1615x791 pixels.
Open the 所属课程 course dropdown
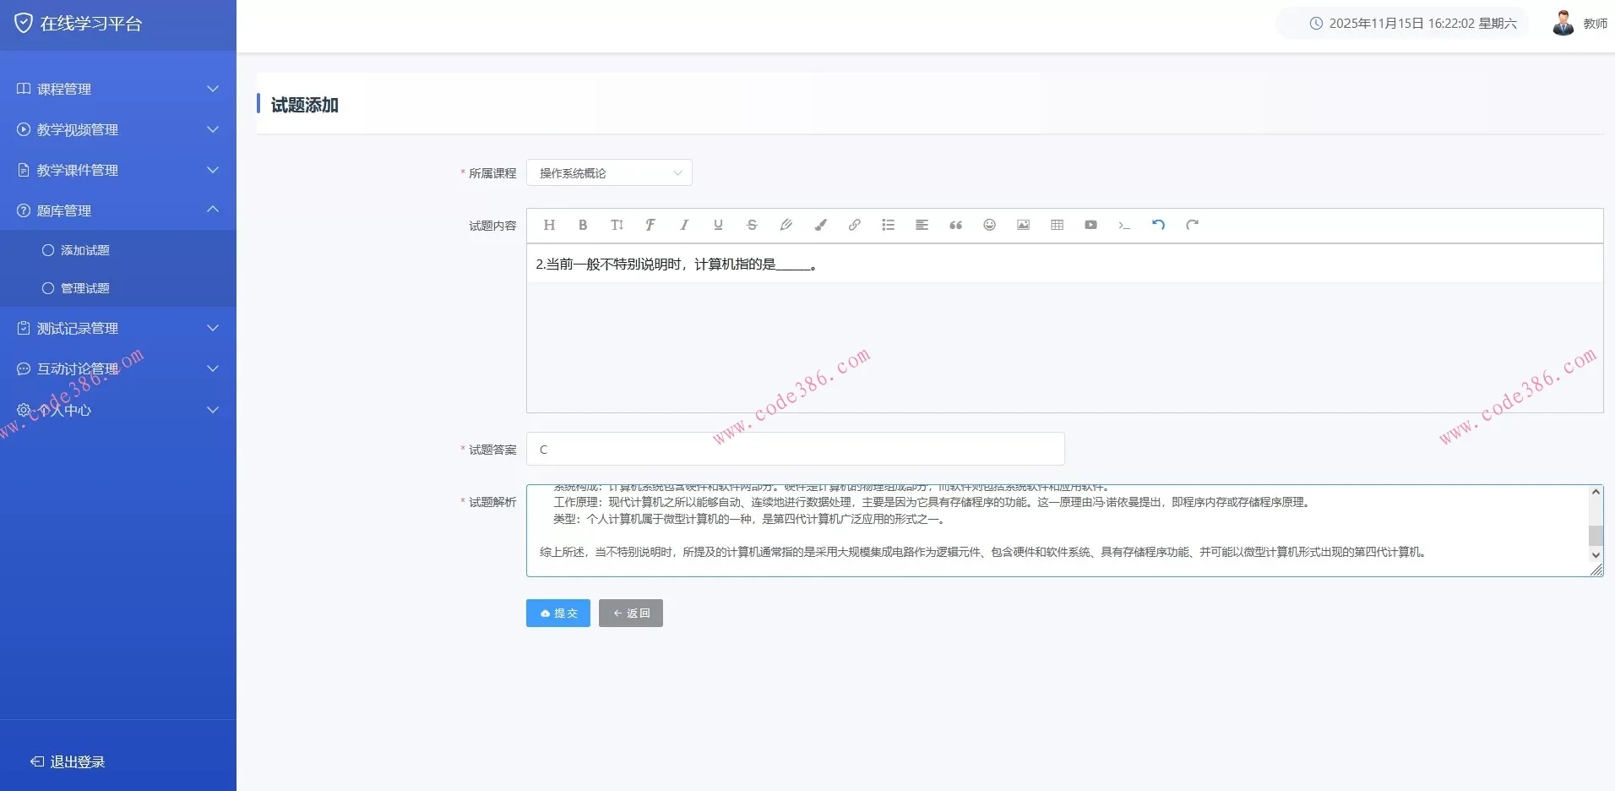[x=608, y=172]
